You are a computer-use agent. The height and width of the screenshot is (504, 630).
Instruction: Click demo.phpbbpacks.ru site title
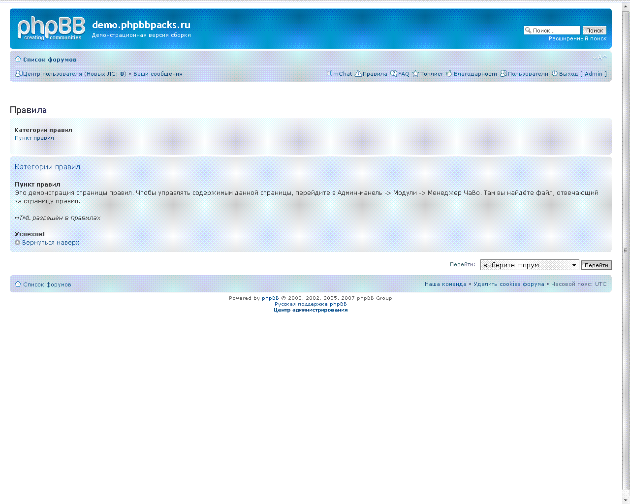[x=141, y=25]
